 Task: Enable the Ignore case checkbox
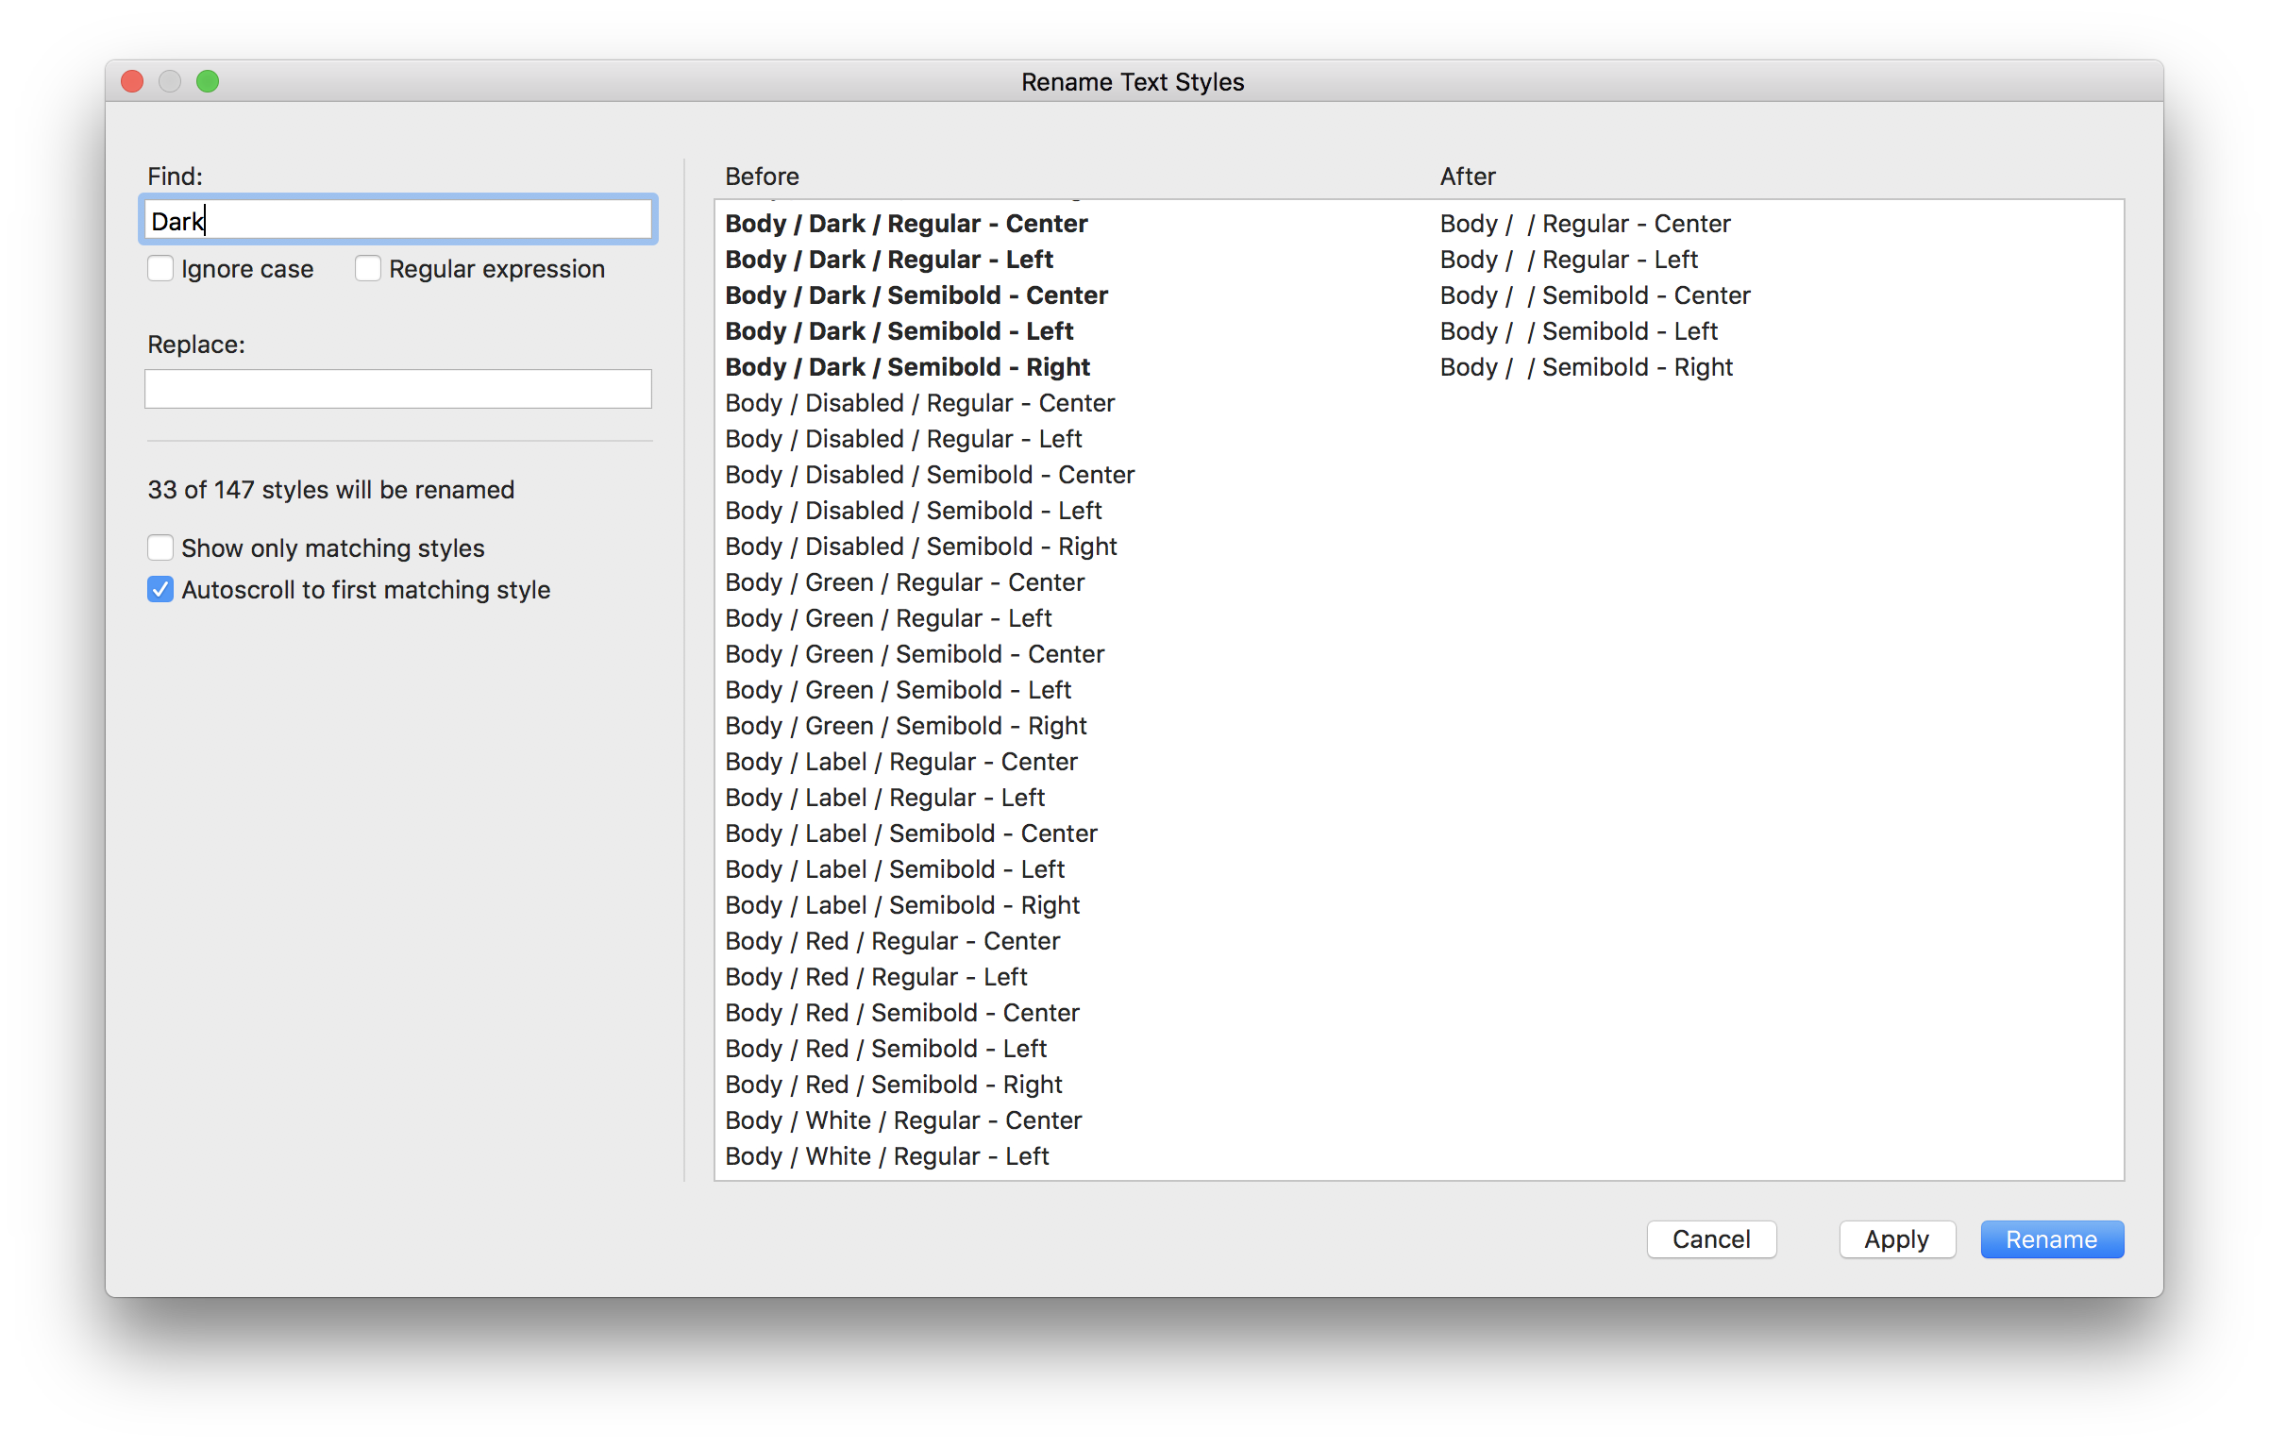coord(160,269)
